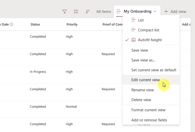Click the Compact list layout icon
The width and height of the screenshot is (195, 132).
133,30
